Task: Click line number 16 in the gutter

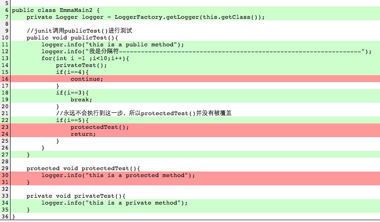Action: point(5,79)
